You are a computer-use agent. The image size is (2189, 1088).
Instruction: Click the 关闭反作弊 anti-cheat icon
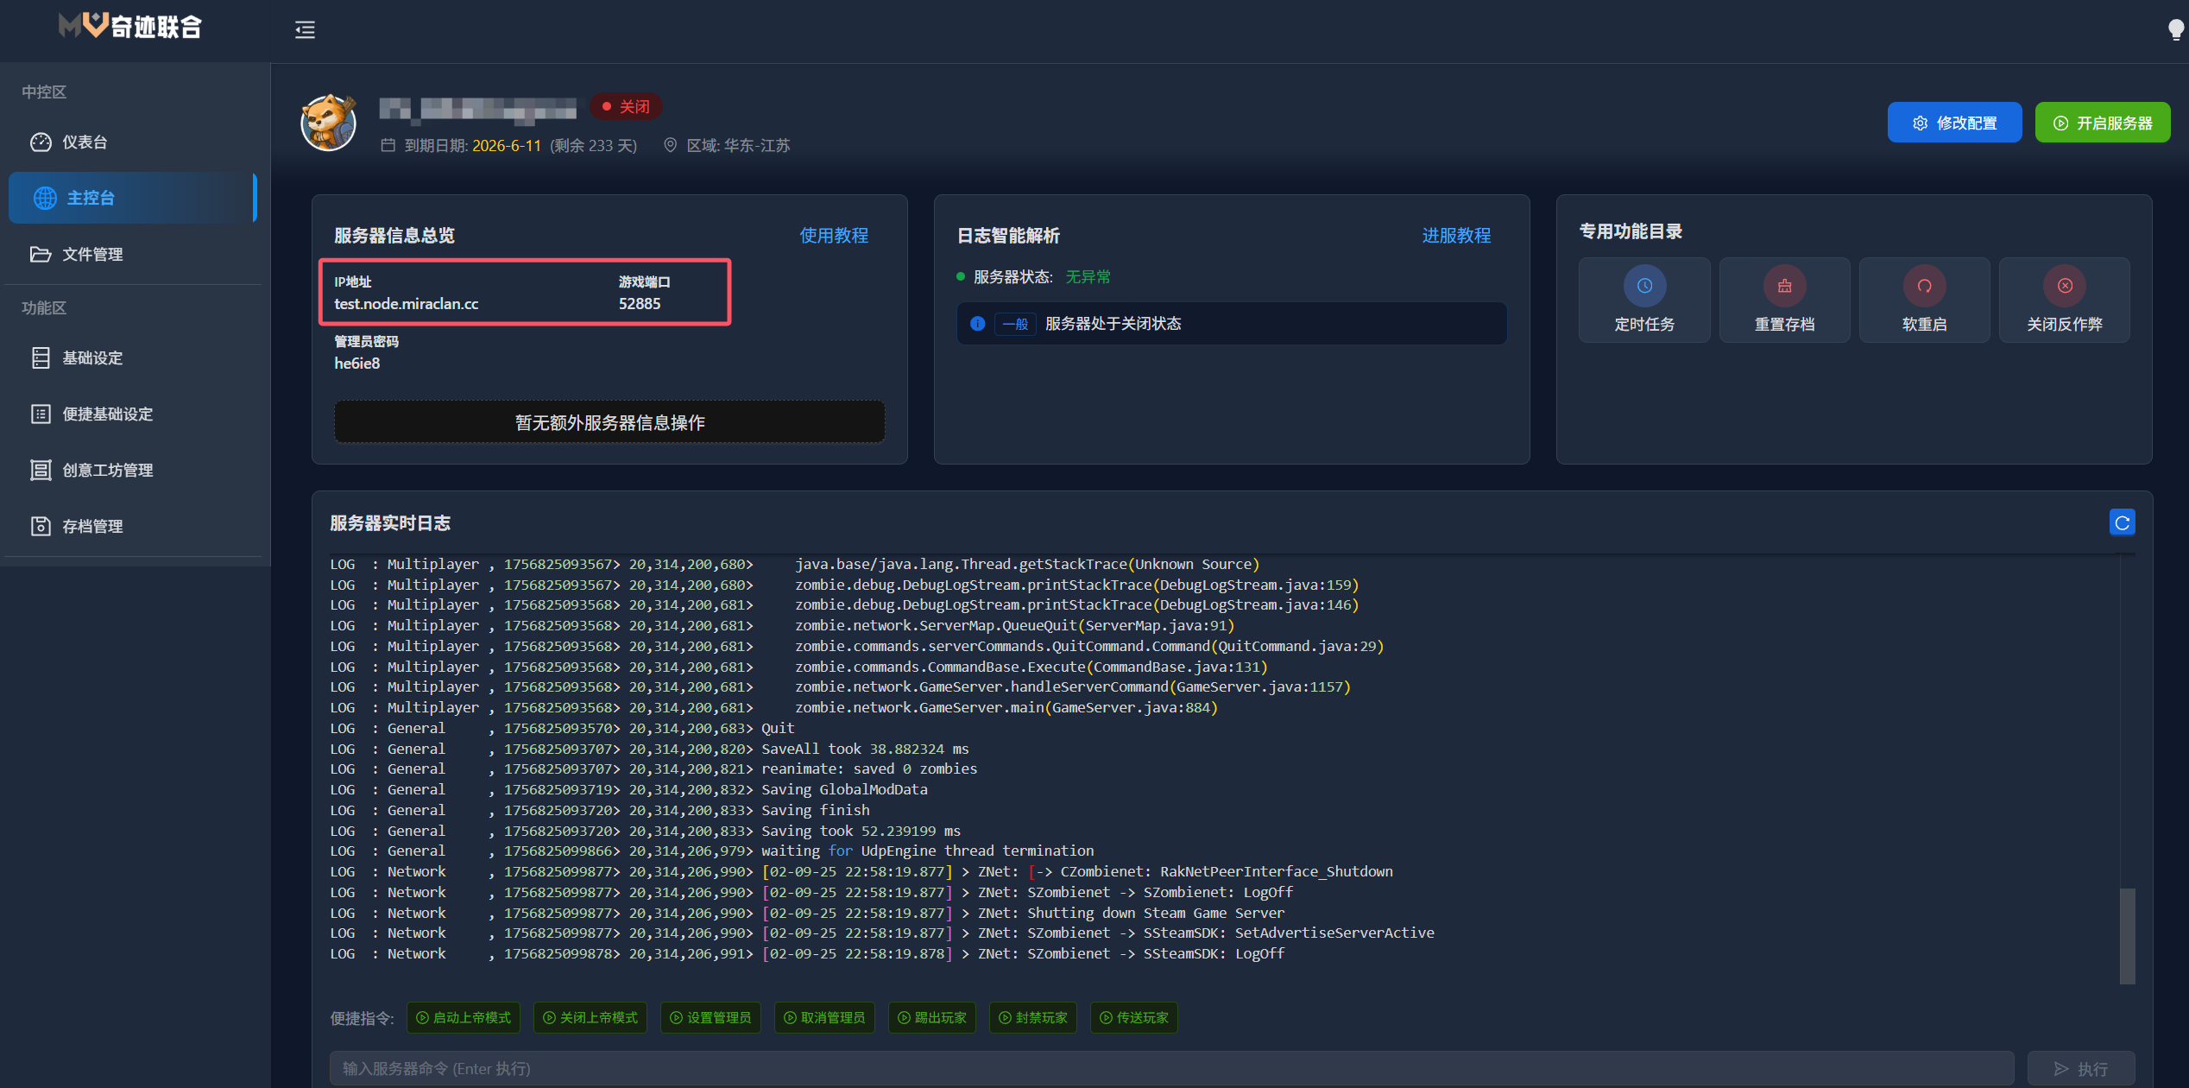(x=2064, y=287)
